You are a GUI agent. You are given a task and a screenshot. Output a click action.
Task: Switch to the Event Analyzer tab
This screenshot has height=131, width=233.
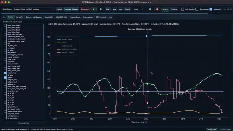point(88,17)
